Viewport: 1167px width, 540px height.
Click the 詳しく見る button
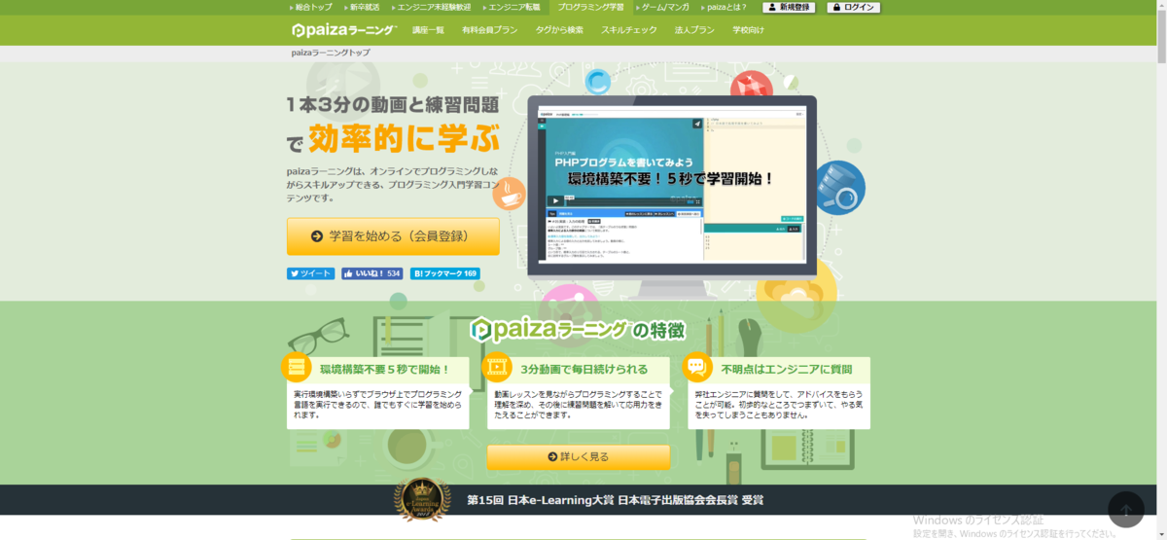coord(579,456)
